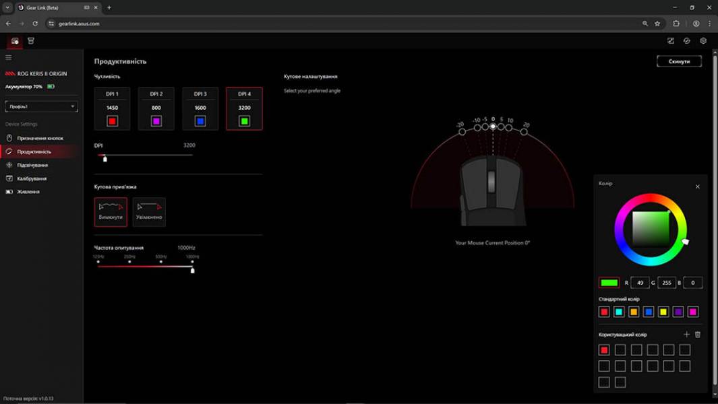Open the Профіль1 profile dropdown
The height and width of the screenshot is (404, 718).
(40, 106)
